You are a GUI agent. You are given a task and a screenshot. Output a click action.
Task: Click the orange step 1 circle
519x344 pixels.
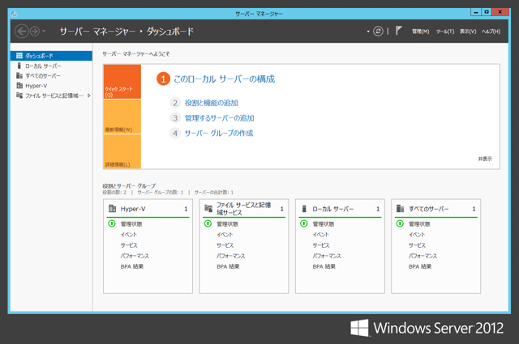[x=163, y=79]
